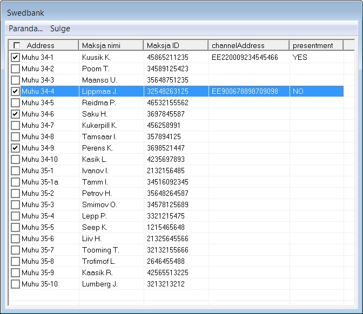Select payer name Maanso U.

tap(99, 80)
